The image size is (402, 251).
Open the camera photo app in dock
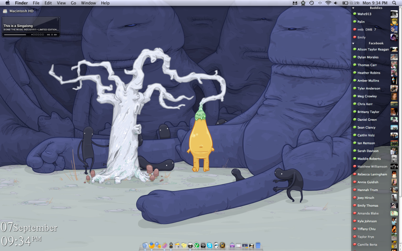[x=177, y=246]
